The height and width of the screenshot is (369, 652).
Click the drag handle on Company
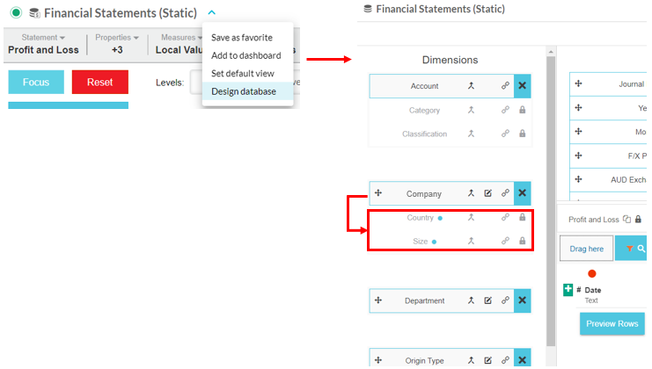coord(377,193)
